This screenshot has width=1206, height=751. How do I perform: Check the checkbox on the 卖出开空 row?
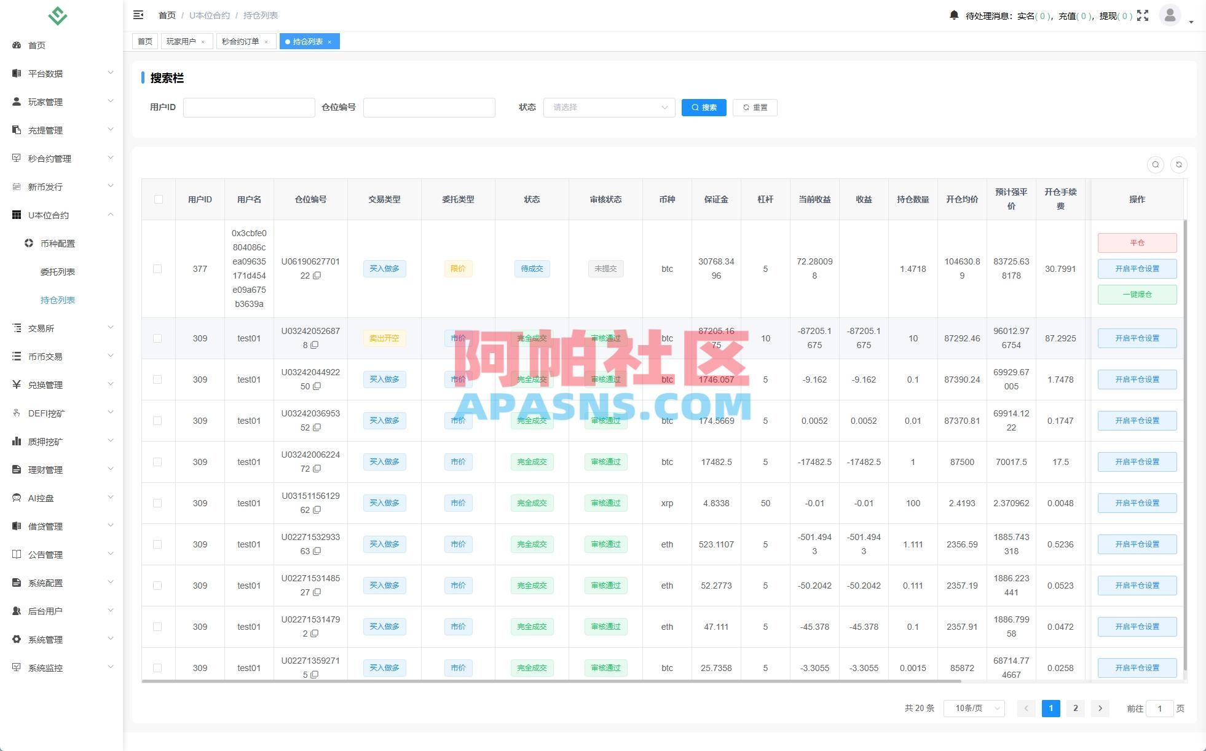tap(158, 338)
